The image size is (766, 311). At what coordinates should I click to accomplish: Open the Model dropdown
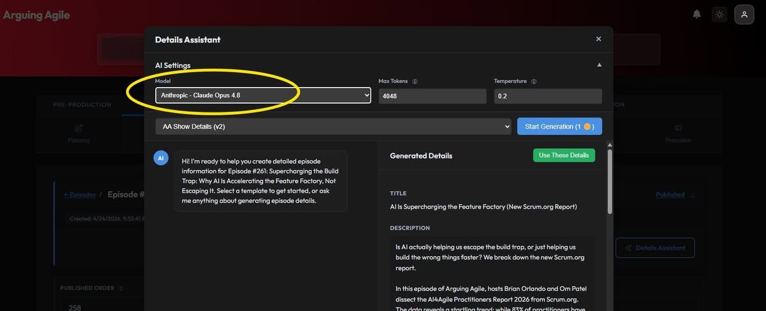(263, 96)
